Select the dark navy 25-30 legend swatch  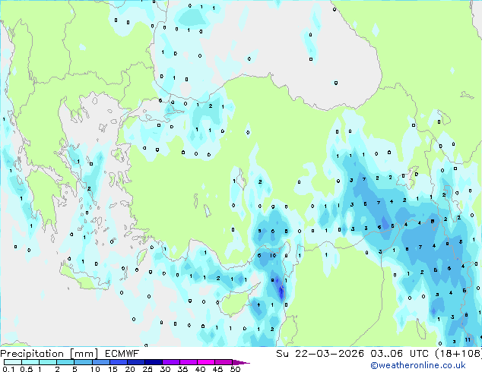[153, 362]
